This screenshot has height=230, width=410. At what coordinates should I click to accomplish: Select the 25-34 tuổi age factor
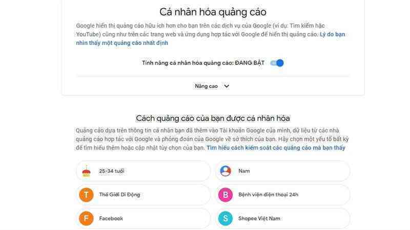click(143, 171)
